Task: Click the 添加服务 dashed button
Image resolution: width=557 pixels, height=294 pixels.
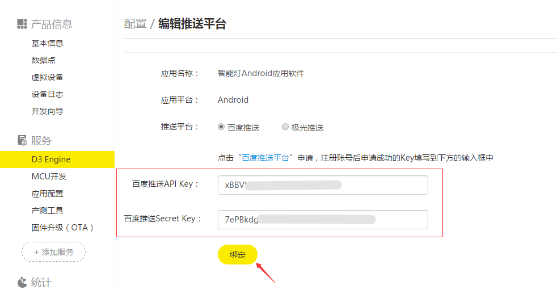Action: [x=54, y=252]
